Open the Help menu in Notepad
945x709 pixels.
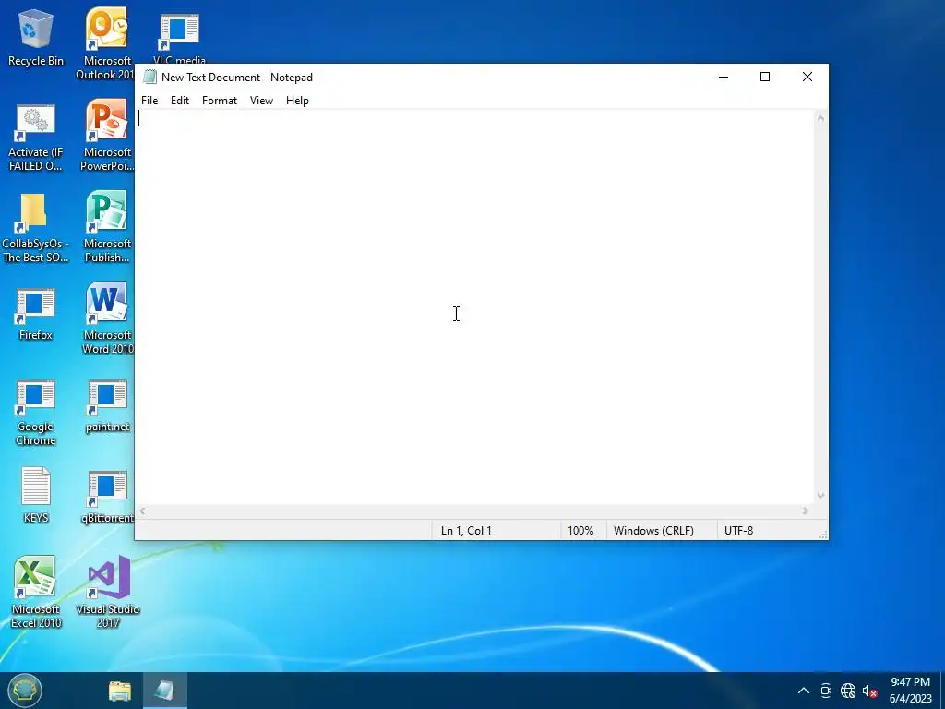pos(297,101)
